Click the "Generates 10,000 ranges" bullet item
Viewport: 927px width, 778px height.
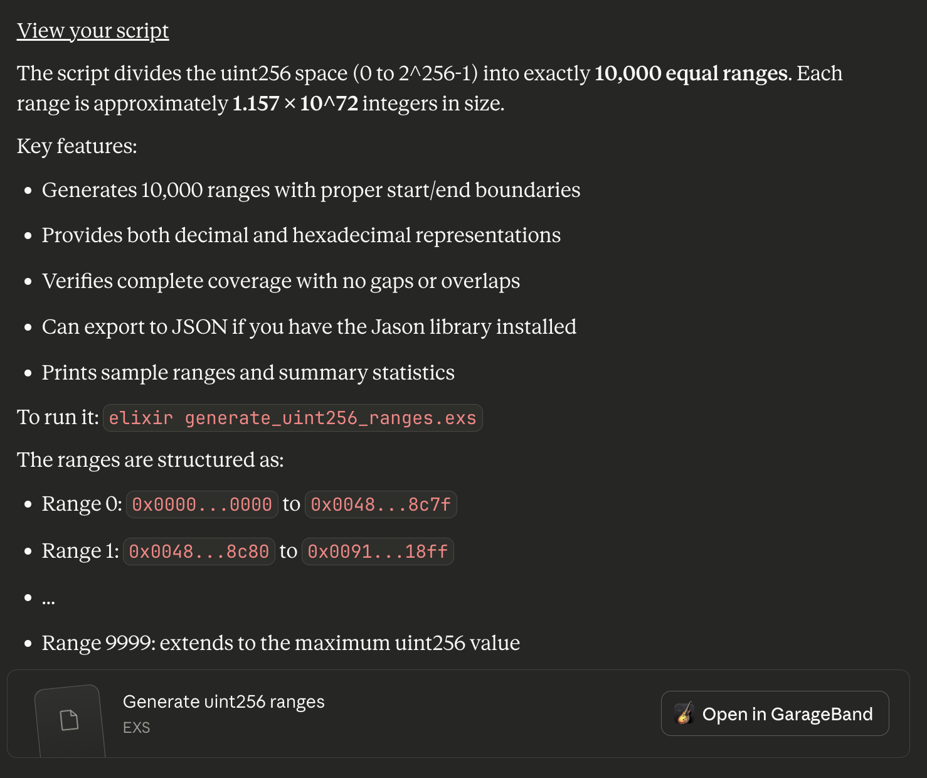click(x=311, y=190)
